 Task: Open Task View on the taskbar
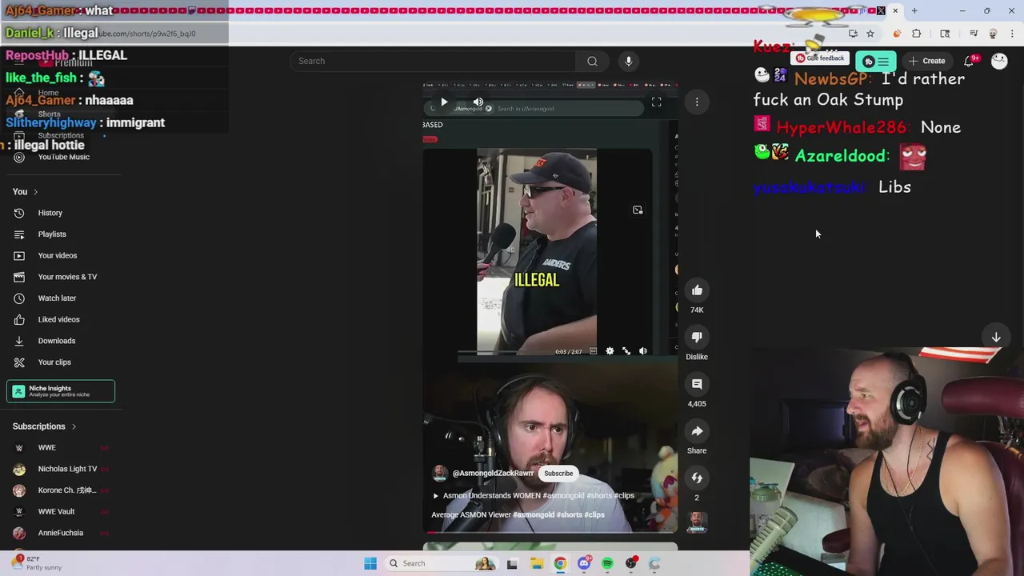(512, 563)
